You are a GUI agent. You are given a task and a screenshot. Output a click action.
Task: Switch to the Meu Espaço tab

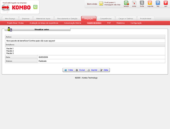(10, 19)
